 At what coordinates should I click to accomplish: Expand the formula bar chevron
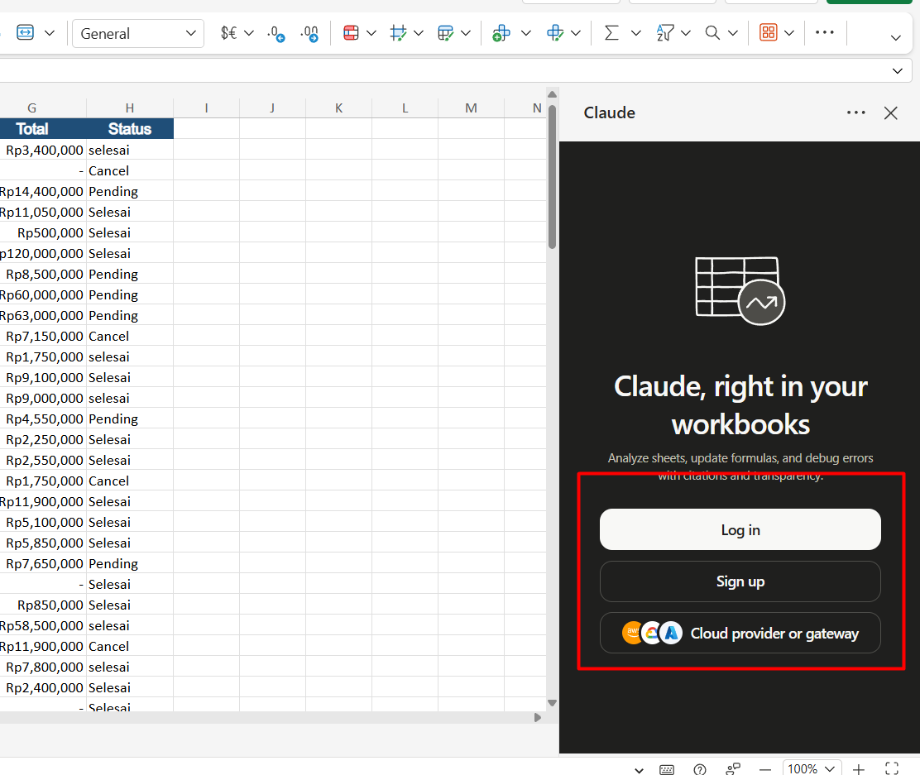[897, 71]
